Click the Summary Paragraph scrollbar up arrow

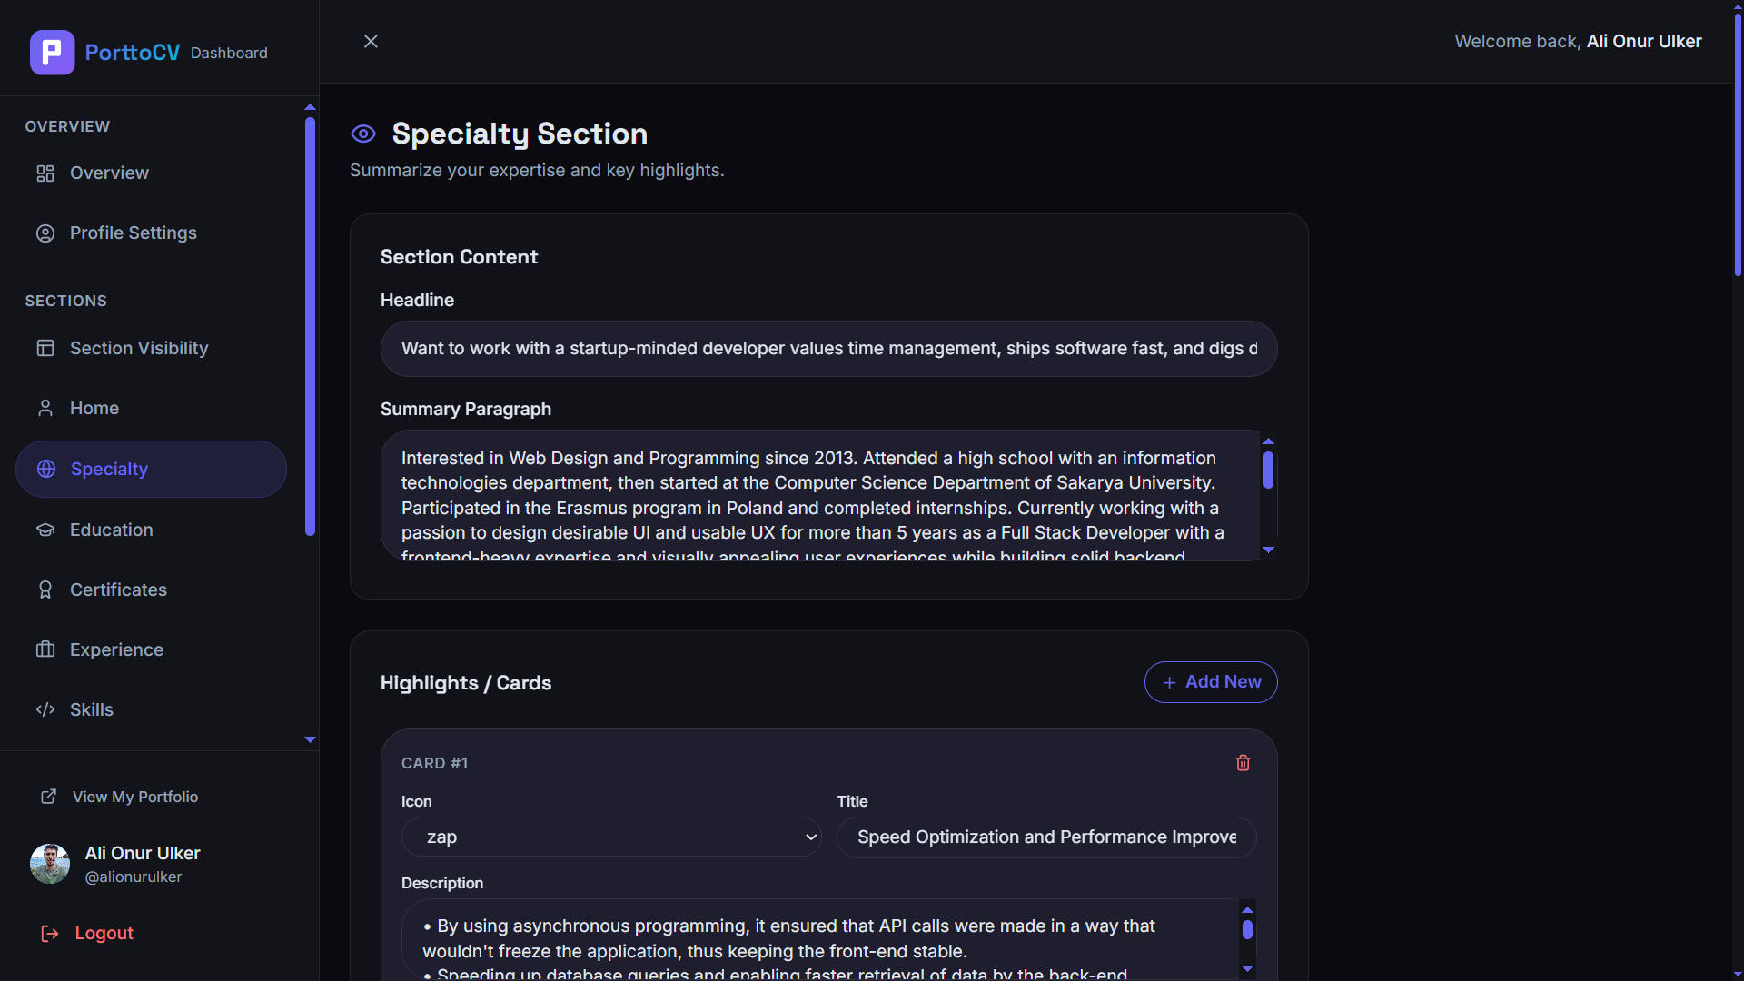tap(1269, 441)
